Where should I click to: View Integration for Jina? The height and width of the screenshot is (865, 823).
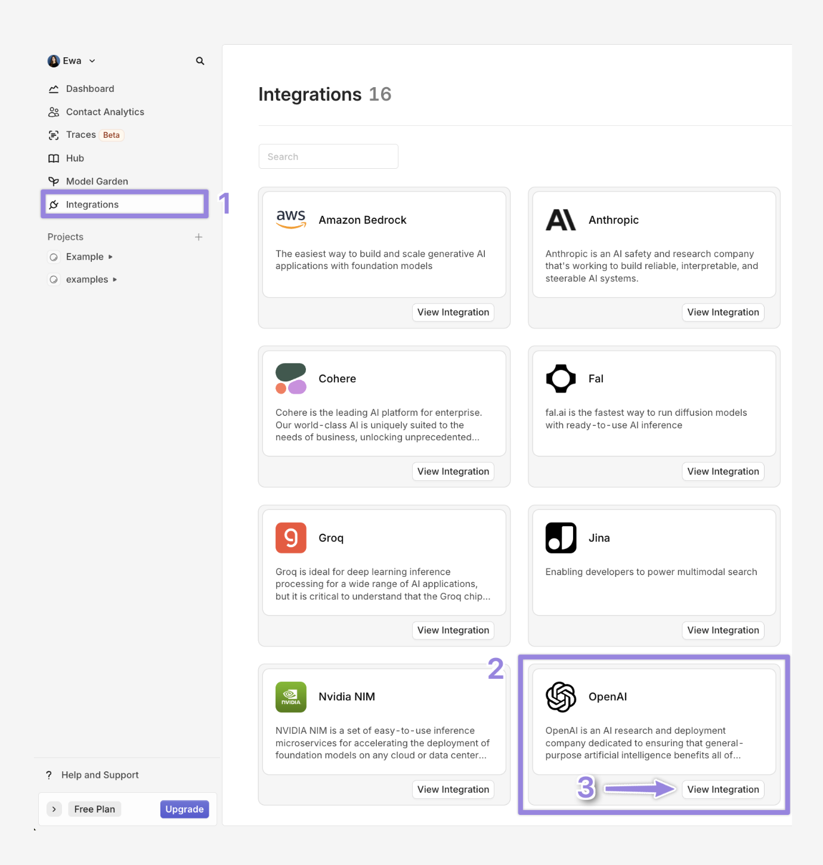(723, 631)
